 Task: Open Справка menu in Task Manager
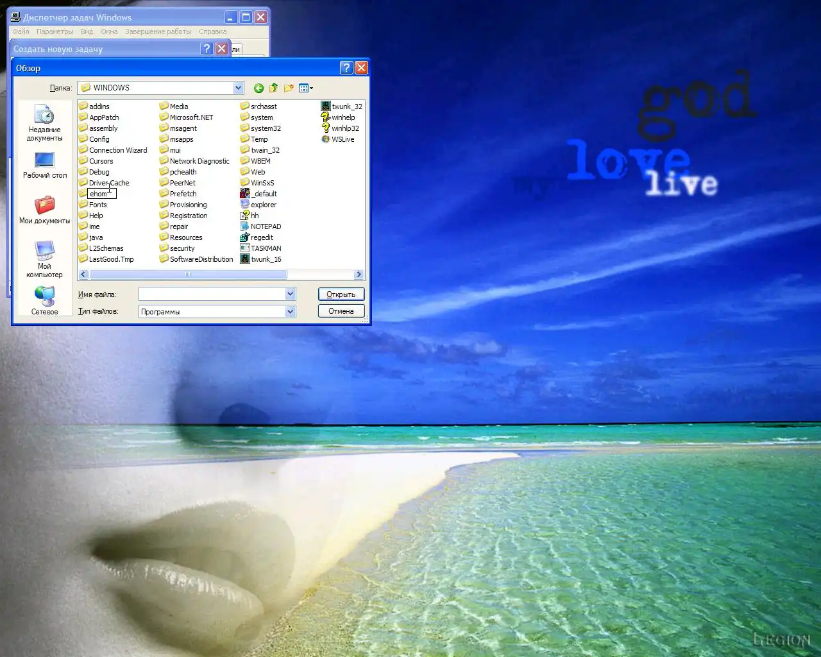(213, 31)
